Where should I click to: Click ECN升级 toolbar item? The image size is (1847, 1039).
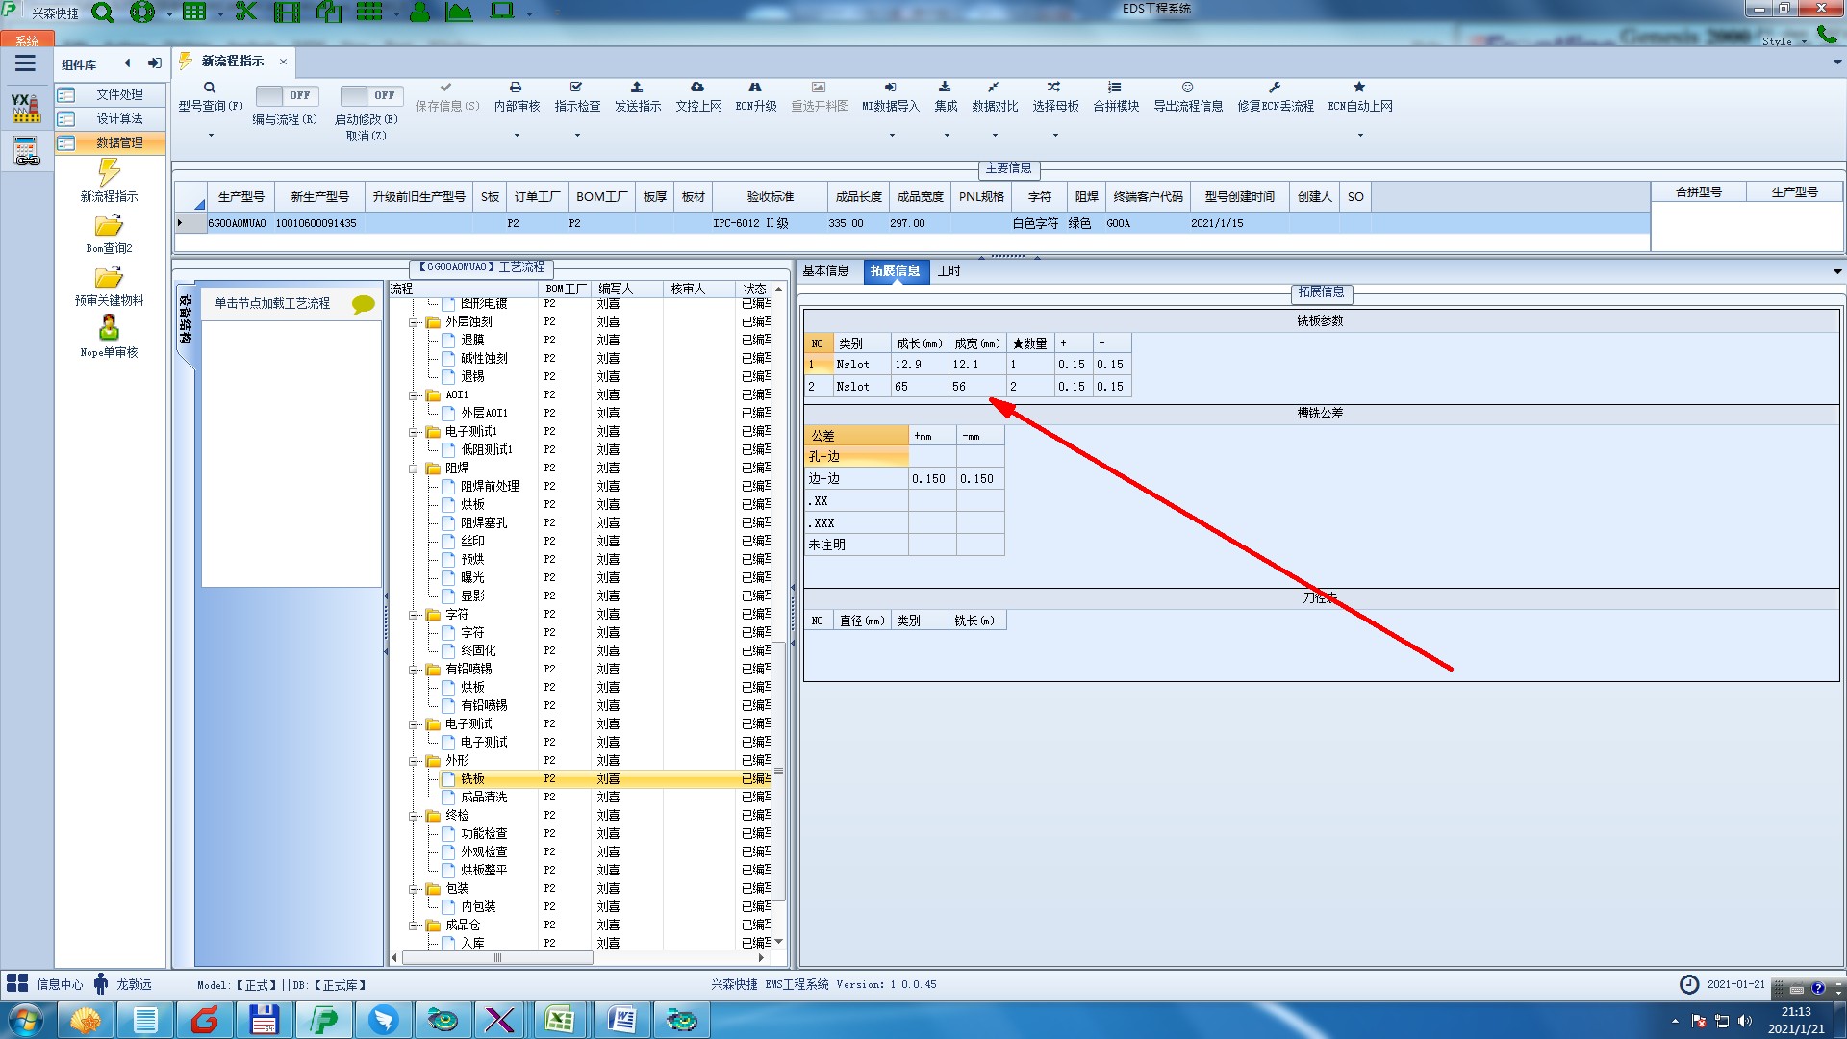click(x=756, y=97)
